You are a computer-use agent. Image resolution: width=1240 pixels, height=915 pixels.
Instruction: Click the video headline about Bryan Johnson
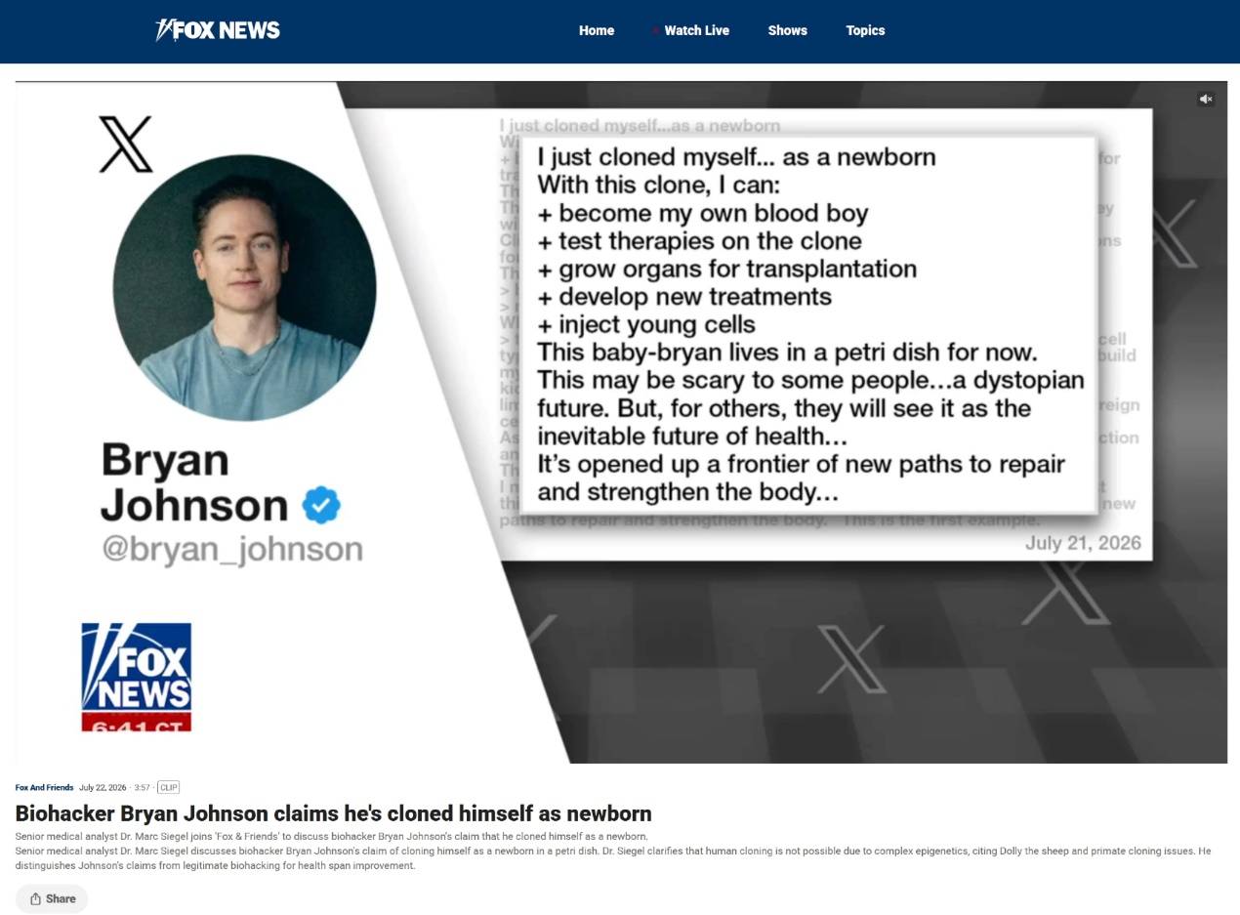point(333,813)
